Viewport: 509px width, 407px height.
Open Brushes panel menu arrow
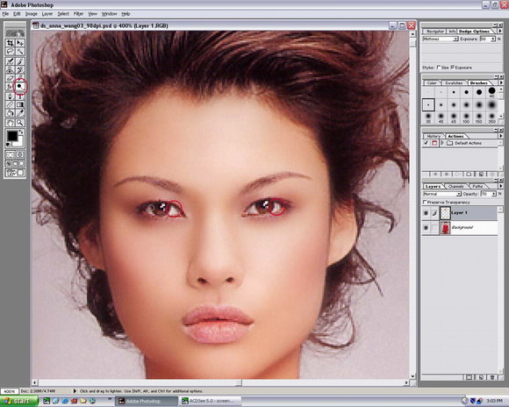click(x=501, y=82)
